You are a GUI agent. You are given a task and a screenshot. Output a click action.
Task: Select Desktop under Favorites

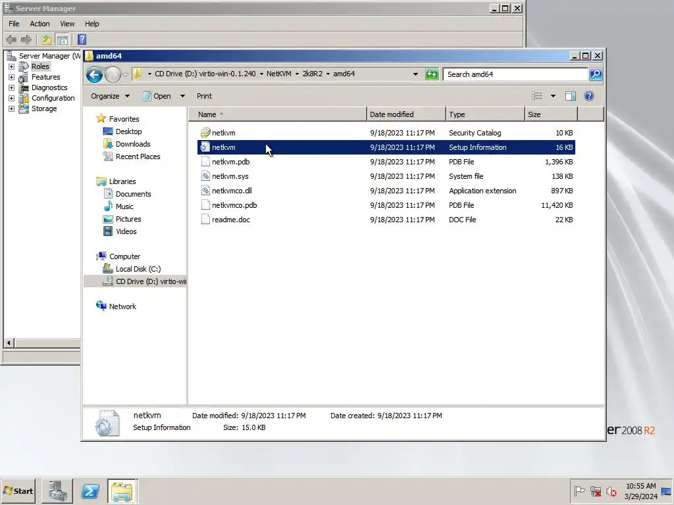tap(122, 132)
